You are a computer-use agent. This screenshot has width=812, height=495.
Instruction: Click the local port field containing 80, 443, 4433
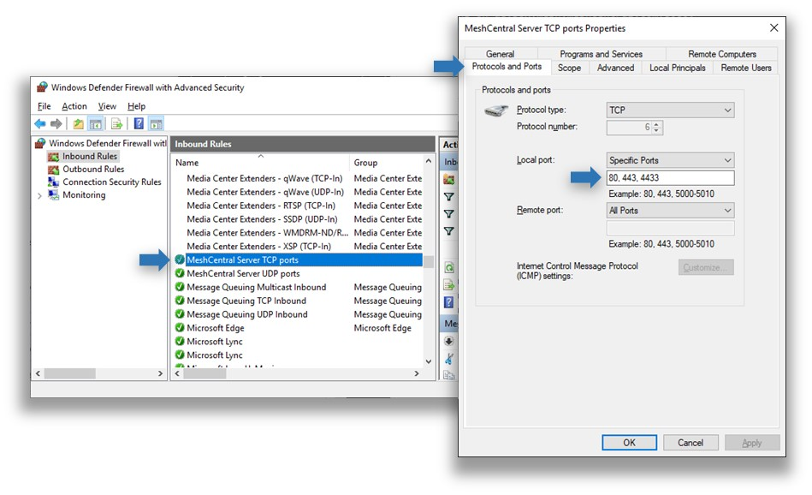pos(670,178)
